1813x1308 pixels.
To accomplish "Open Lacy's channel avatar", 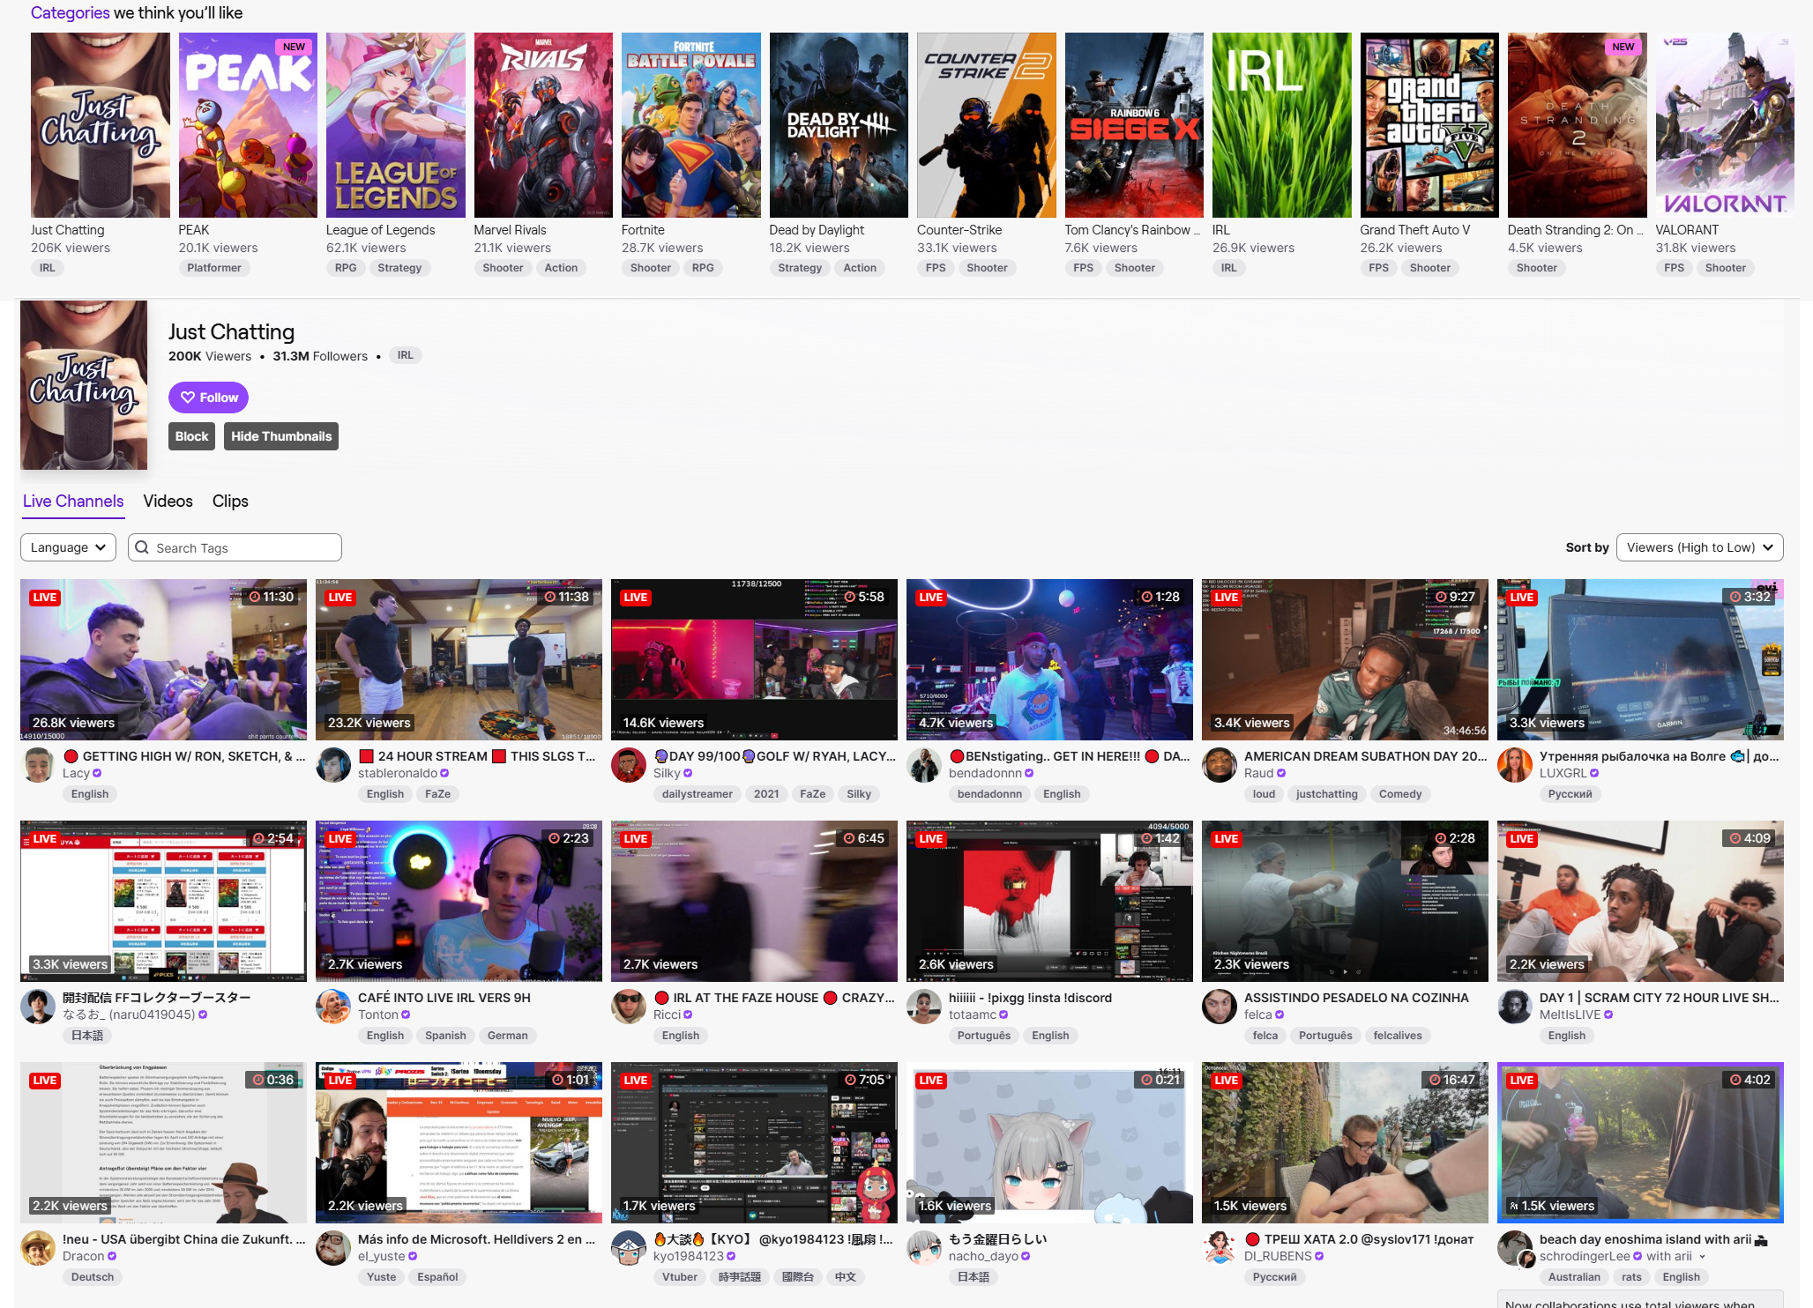I will point(38,764).
